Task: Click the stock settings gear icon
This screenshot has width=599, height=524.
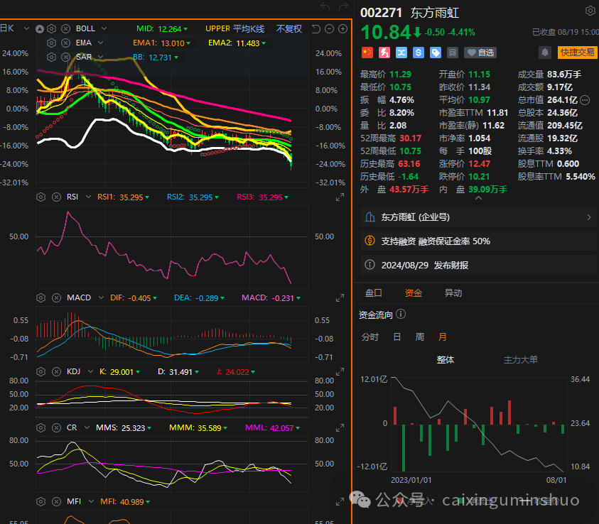Action: (590, 11)
